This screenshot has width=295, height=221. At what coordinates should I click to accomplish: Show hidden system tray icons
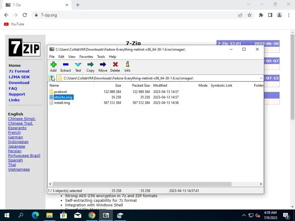tap(244, 215)
